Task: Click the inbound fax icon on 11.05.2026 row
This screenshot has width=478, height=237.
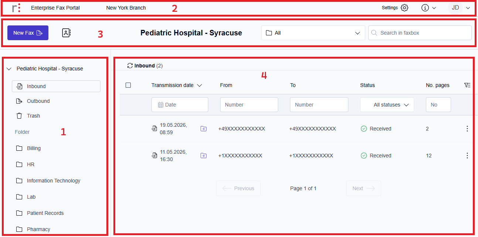Action: click(x=154, y=156)
